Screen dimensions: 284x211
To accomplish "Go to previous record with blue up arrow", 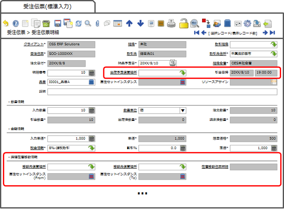I will pos(129,24).
